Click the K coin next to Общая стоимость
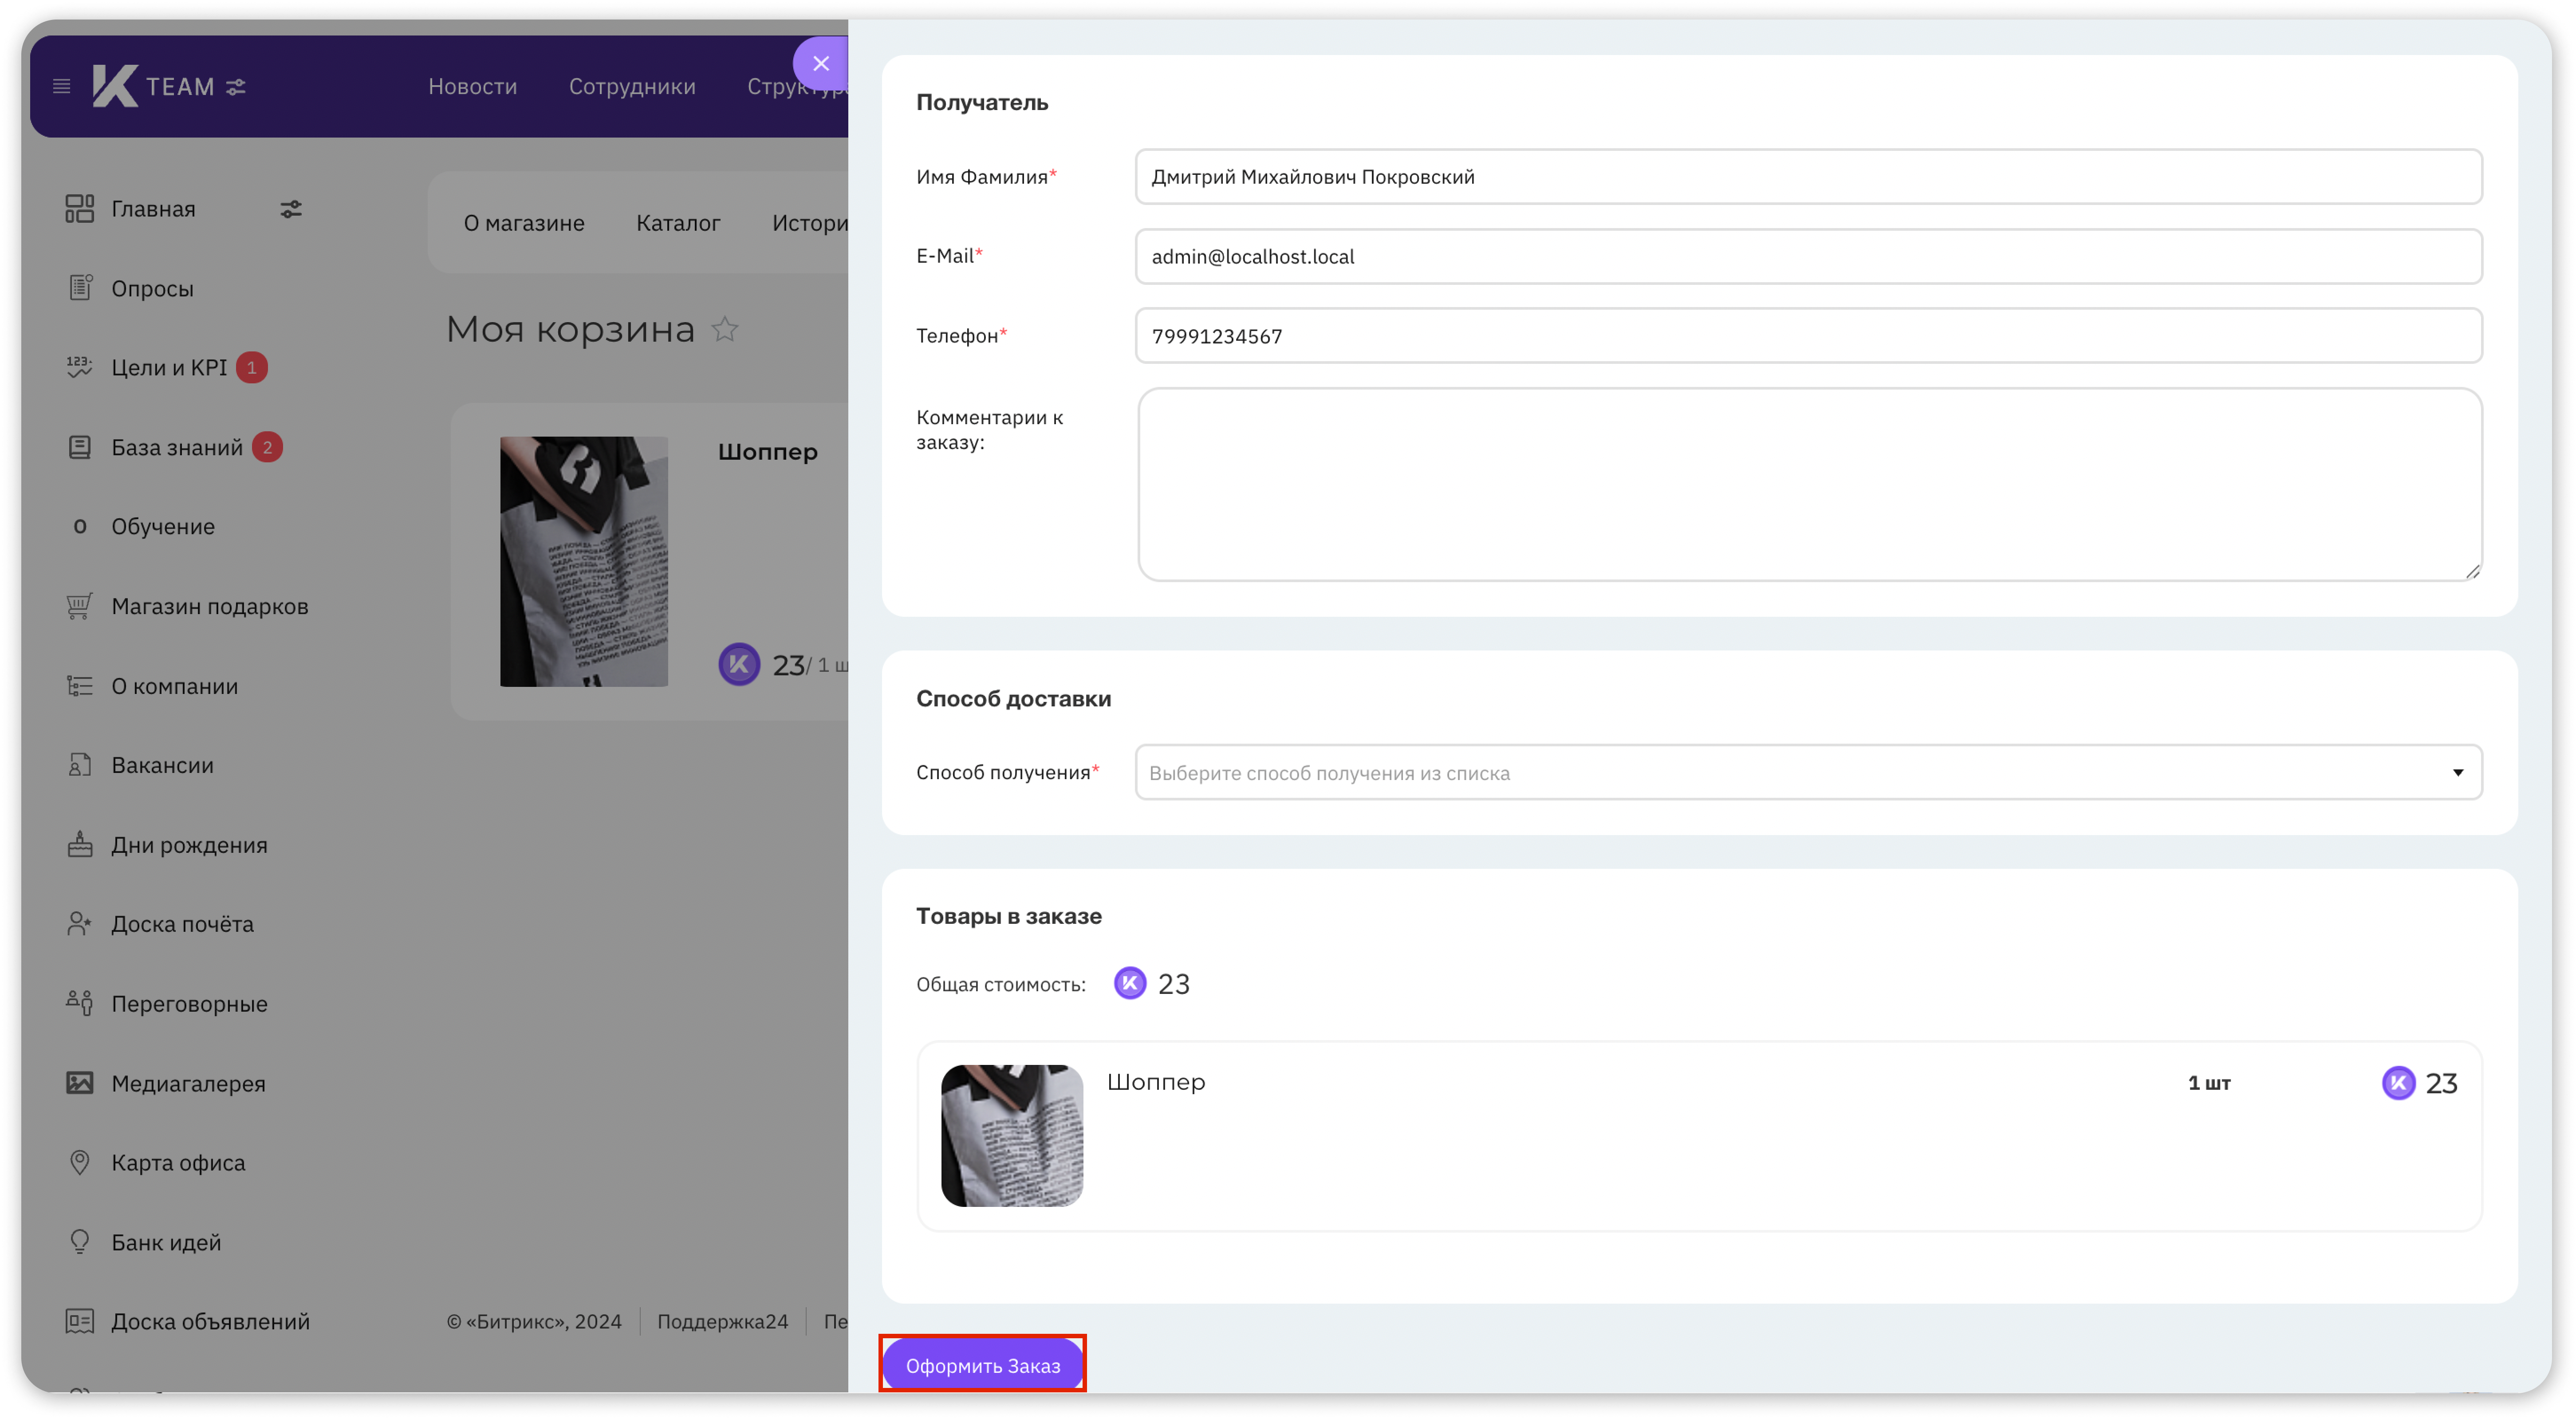 tap(1130, 983)
